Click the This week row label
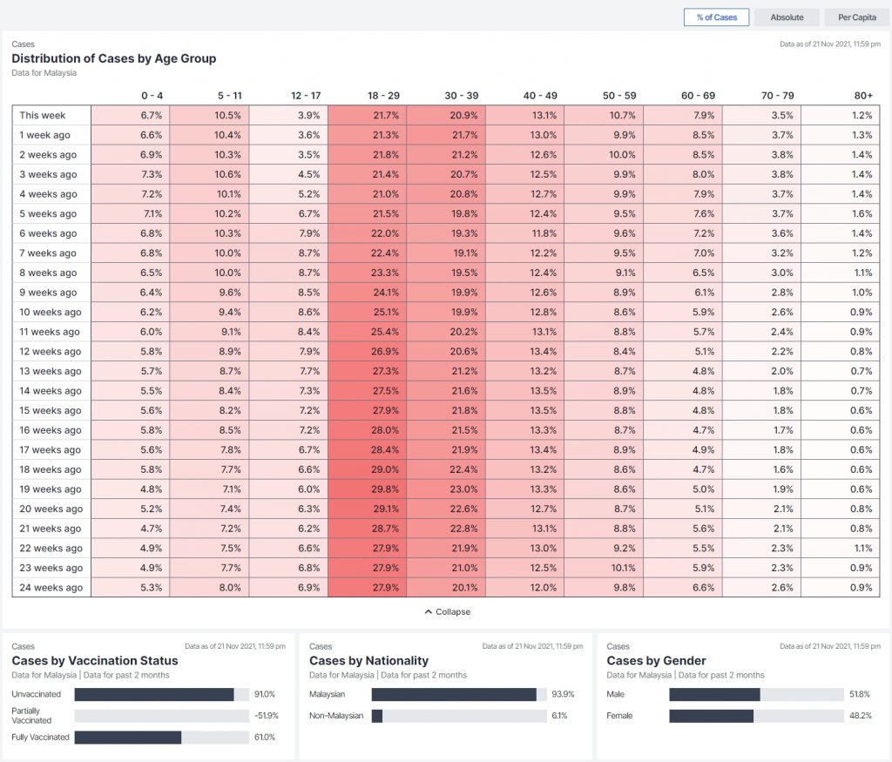The image size is (892, 762). [43, 115]
